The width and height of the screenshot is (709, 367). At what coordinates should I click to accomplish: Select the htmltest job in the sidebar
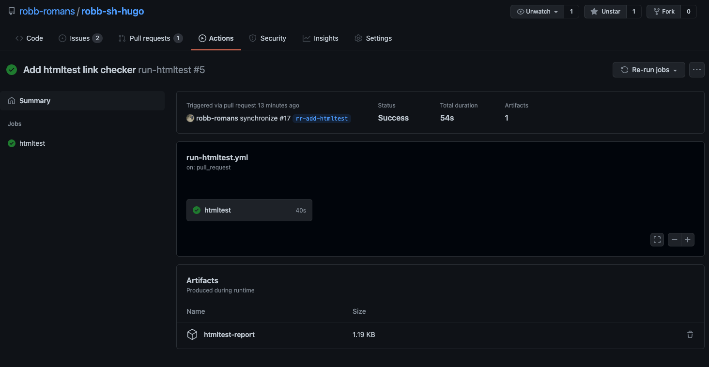pos(32,143)
